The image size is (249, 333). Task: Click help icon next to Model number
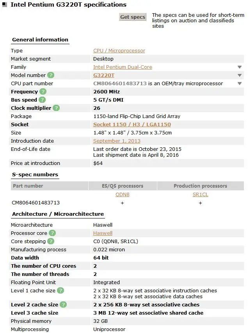tap(51, 75)
